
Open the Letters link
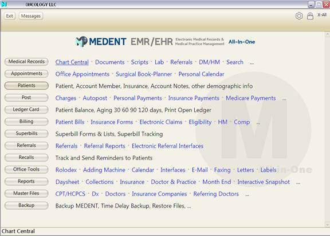pos(245,170)
